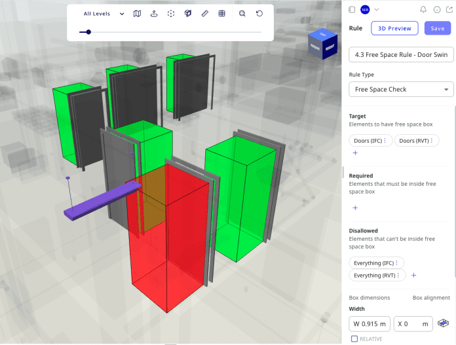
Task: Click the info circle icon
Action: 437,10
